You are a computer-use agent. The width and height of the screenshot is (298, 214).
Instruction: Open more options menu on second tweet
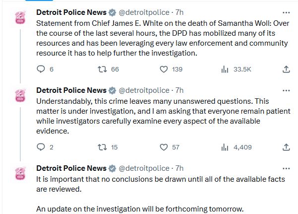click(286, 90)
